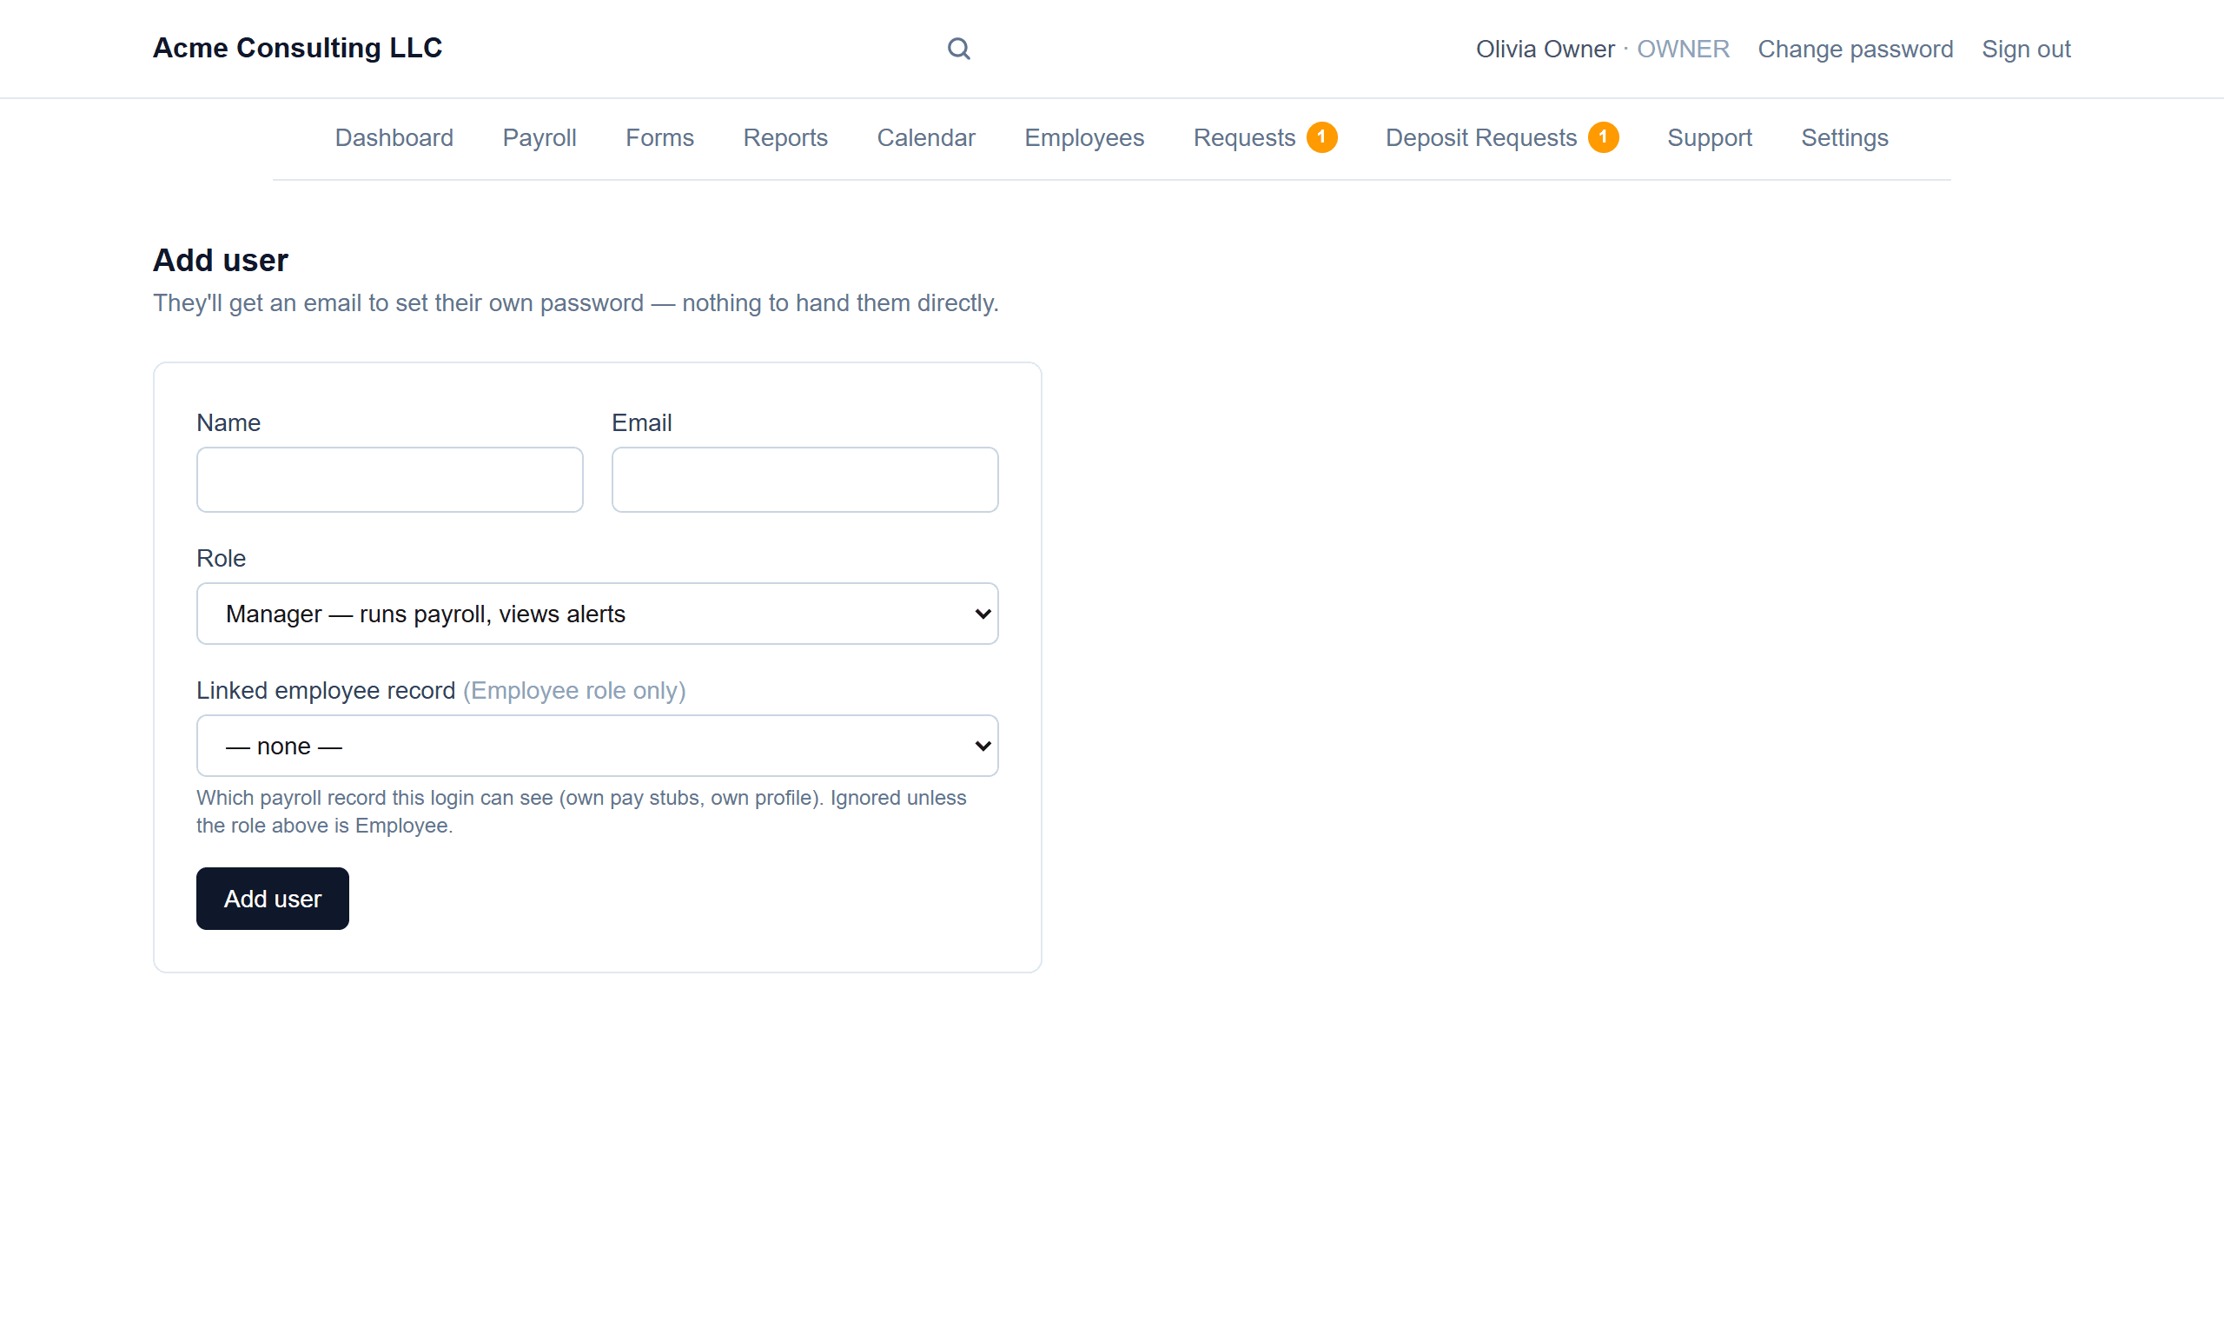This screenshot has height=1321, width=2224.
Task: Open the Linked employee record dropdown
Action: [x=597, y=746]
